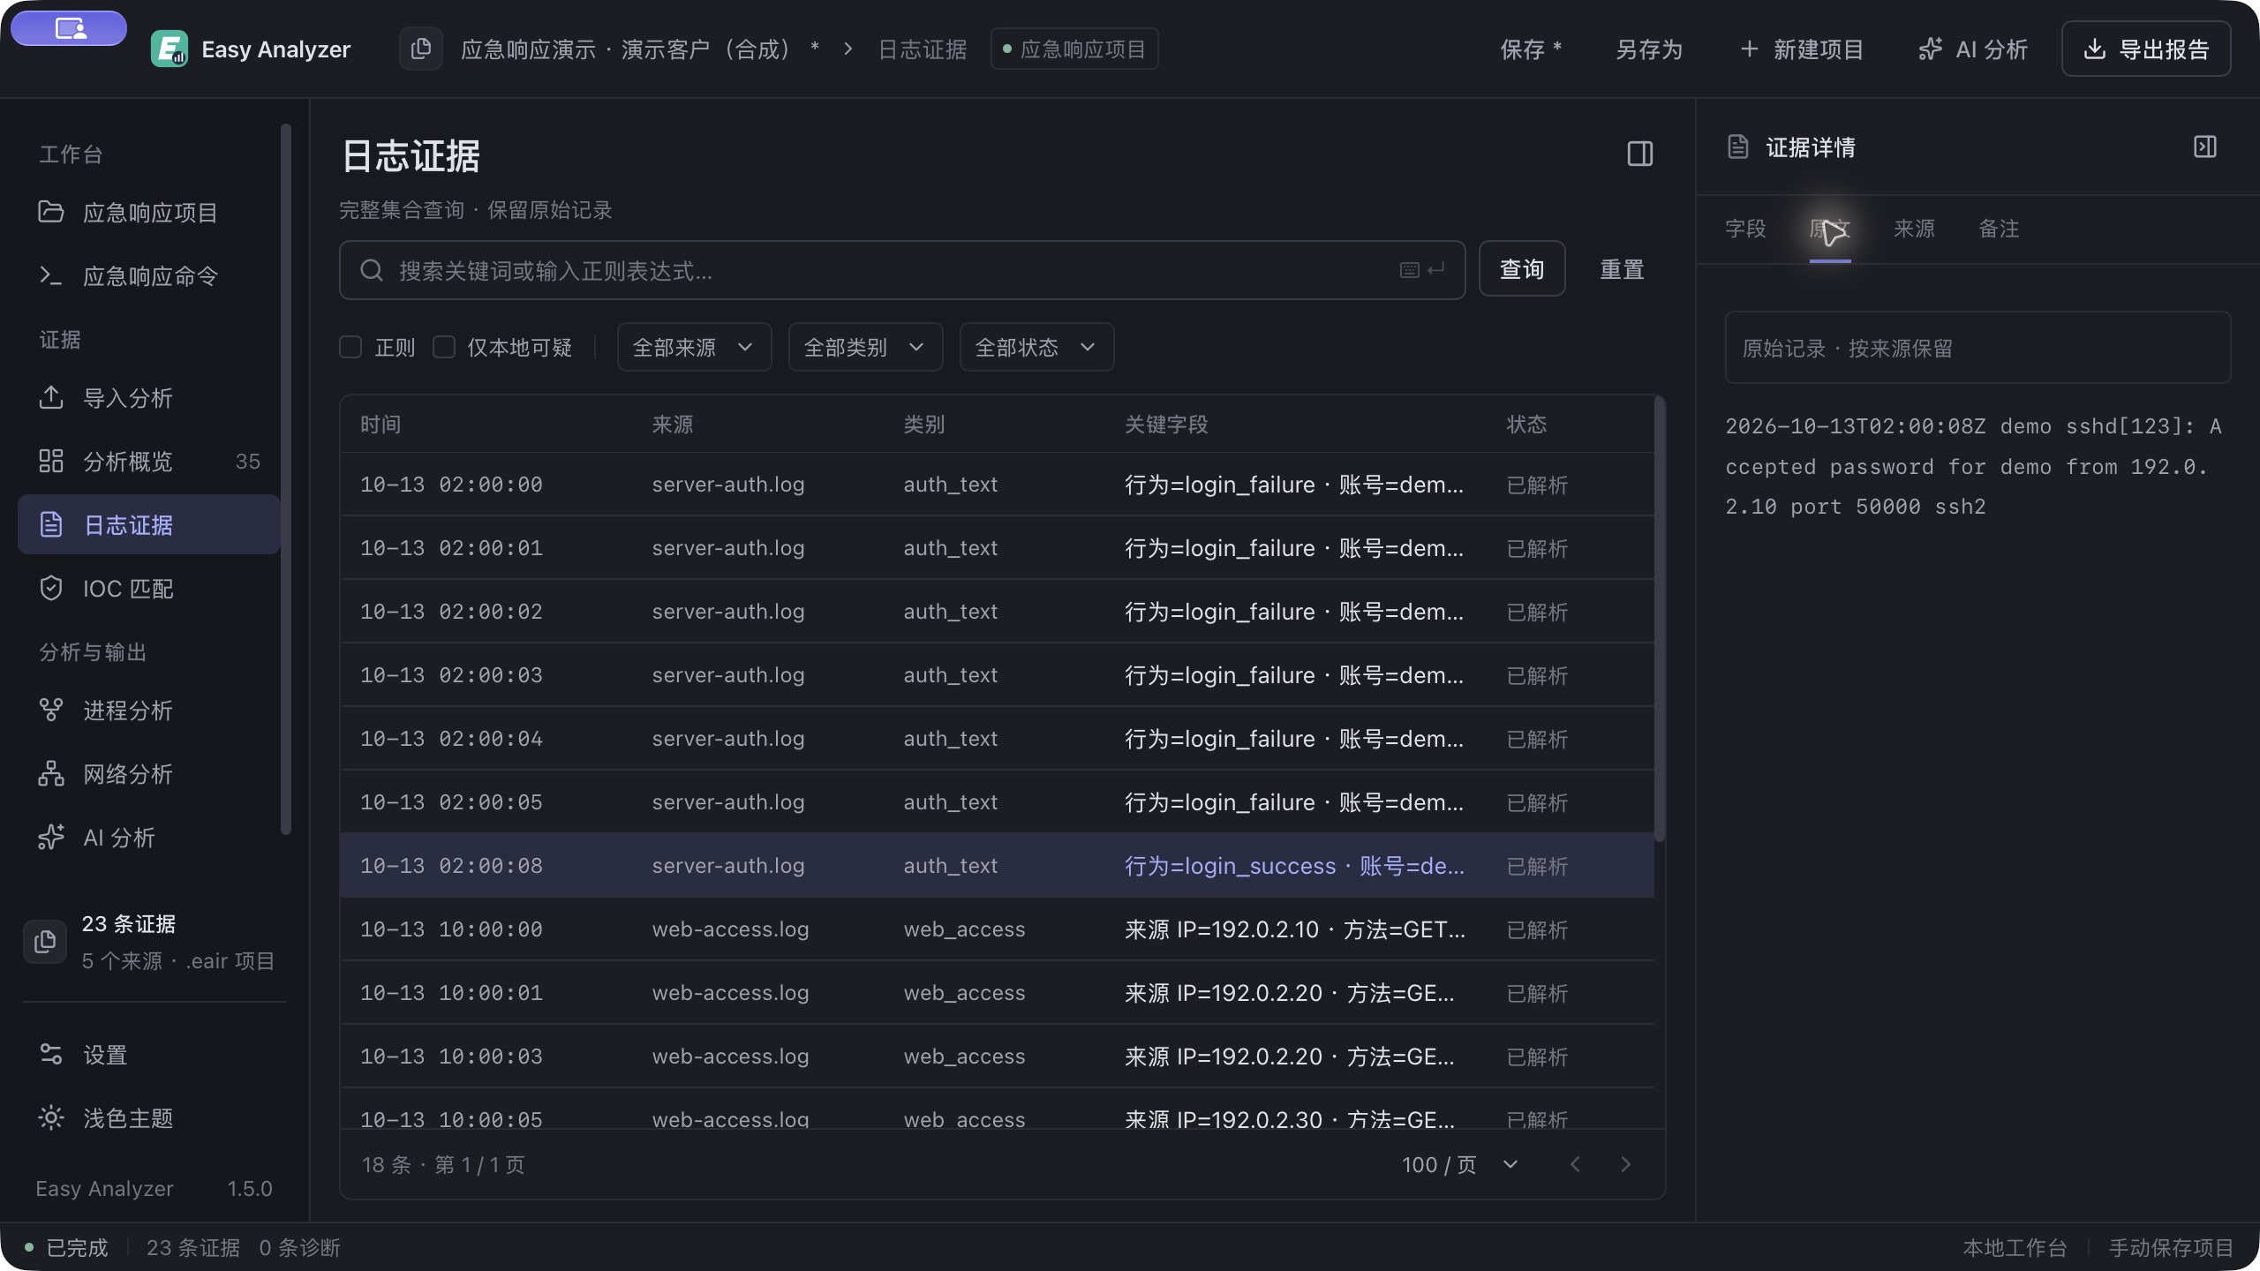Open 导入分析 in the sidebar
The height and width of the screenshot is (1271, 2260).
point(148,398)
